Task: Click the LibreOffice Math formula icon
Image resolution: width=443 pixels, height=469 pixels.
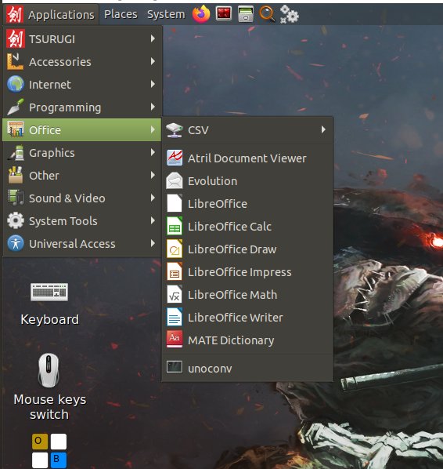Action: click(x=175, y=294)
